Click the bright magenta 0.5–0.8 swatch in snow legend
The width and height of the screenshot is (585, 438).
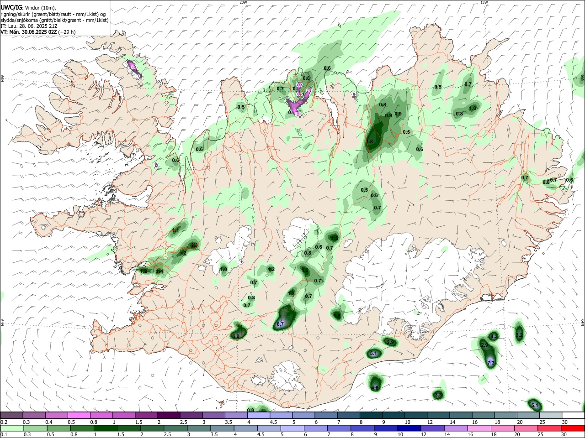(79, 415)
